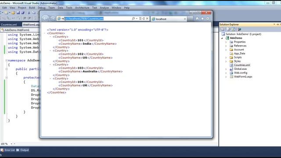
Task: Open the Analyze menu
Action: (104, 8)
